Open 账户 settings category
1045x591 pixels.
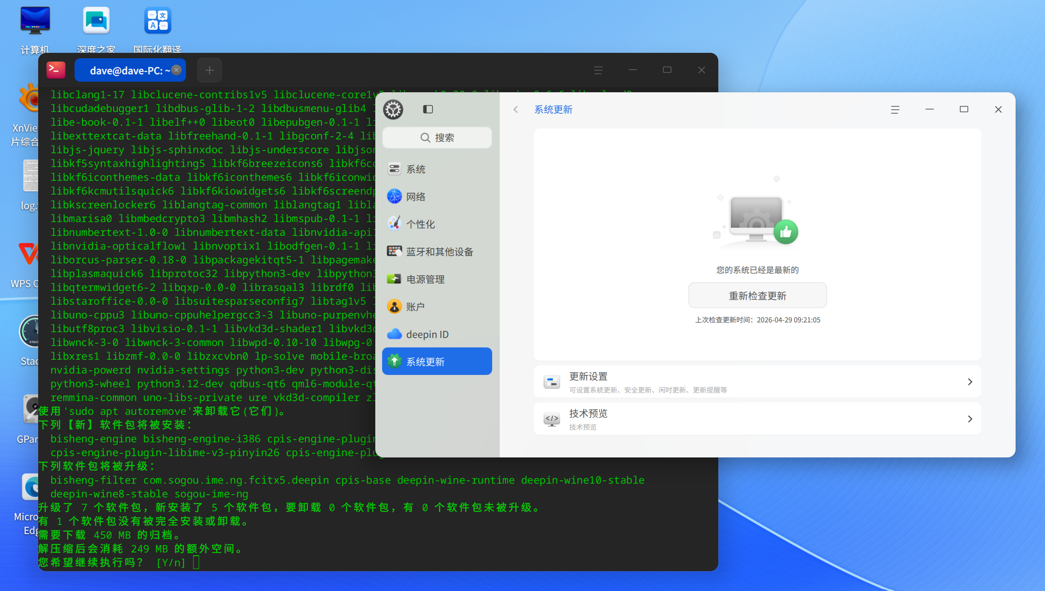437,307
